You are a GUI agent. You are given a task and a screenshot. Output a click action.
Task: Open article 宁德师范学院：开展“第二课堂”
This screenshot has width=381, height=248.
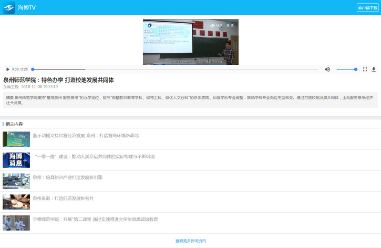coord(95,219)
